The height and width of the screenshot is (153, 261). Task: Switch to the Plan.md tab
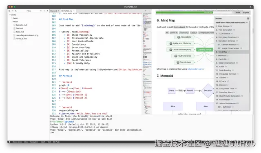pyautogui.click(x=53, y=11)
